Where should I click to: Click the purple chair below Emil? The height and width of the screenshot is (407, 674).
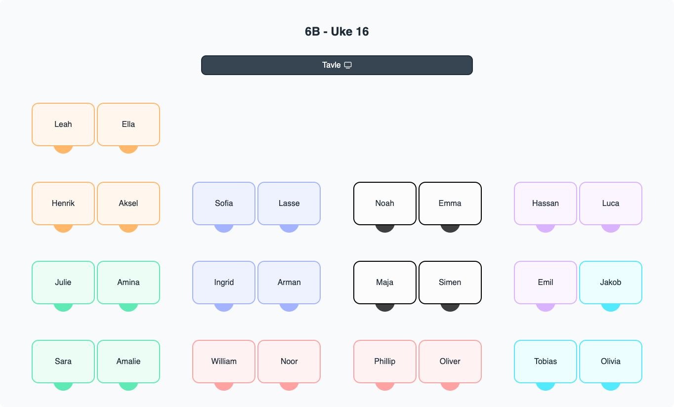pyautogui.click(x=546, y=308)
